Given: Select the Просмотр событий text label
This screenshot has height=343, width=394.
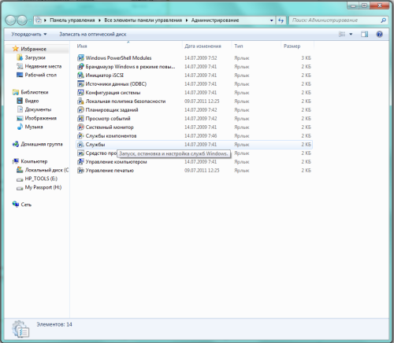Looking at the screenshot, I should click(x=108, y=119).
